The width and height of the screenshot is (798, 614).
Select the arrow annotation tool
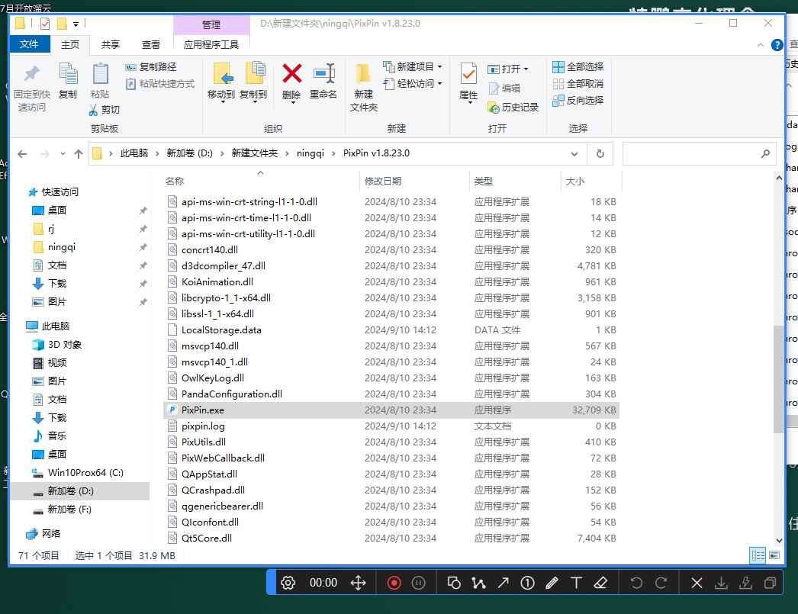point(503,582)
